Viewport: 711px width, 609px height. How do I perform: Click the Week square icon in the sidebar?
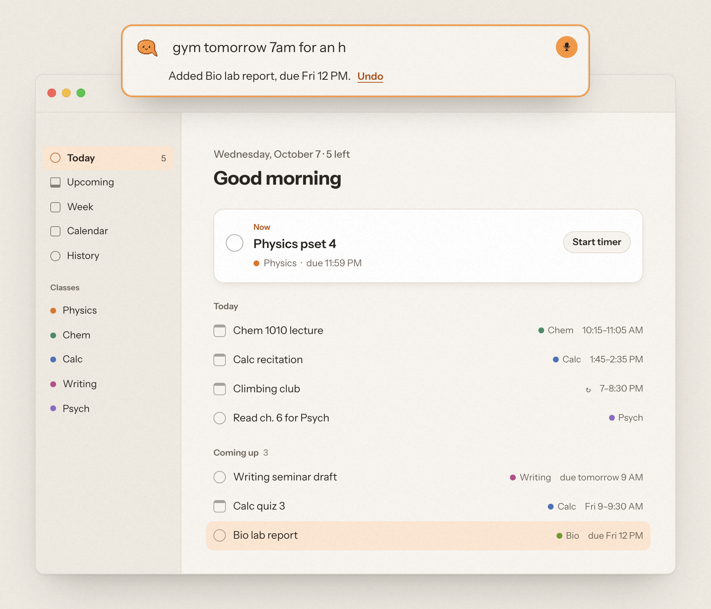55,207
